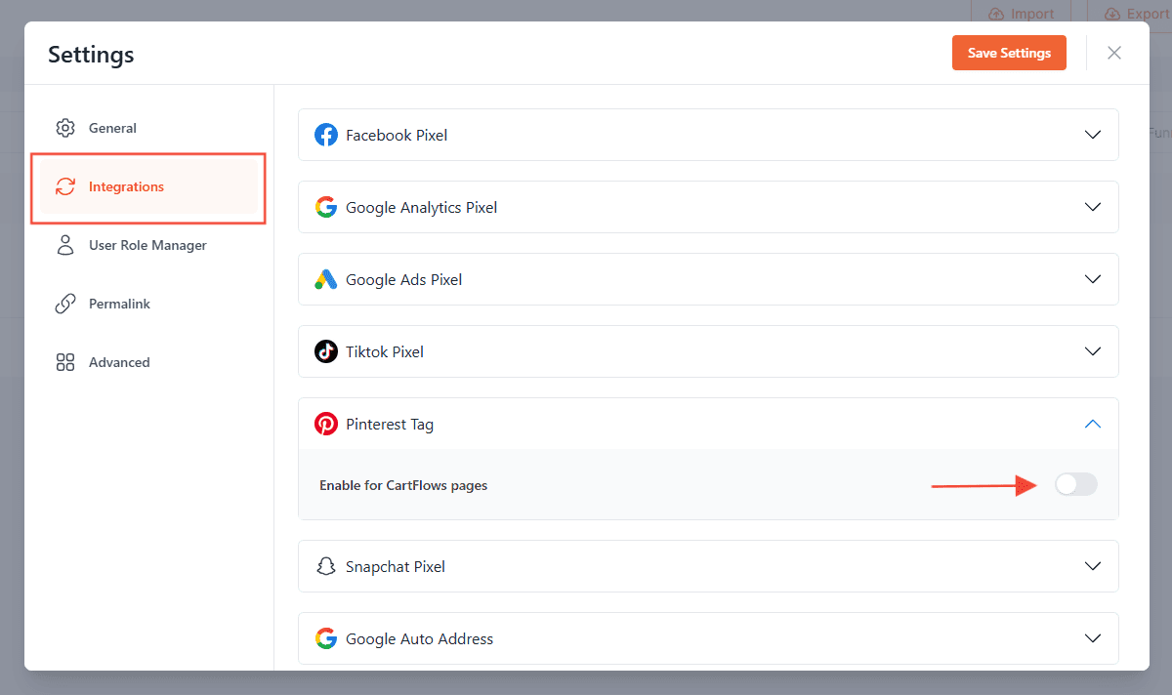Click the Google Ads logo icon

326,279
